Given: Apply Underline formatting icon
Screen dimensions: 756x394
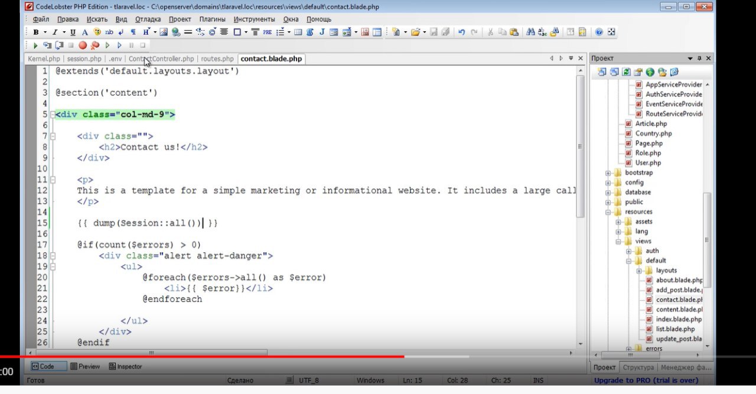Looking at the screenshot, I should [x=73, y=32].
